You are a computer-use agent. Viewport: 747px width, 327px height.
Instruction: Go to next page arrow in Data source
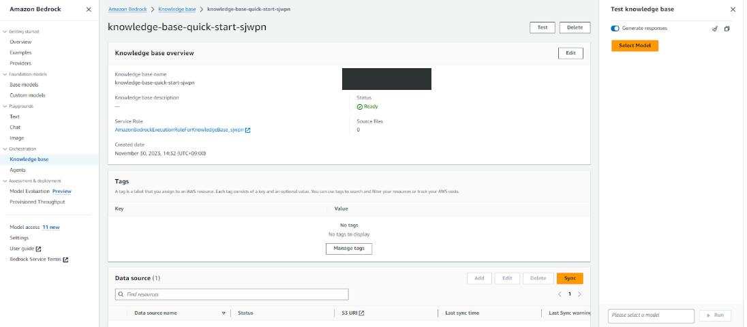pos(579,294)
